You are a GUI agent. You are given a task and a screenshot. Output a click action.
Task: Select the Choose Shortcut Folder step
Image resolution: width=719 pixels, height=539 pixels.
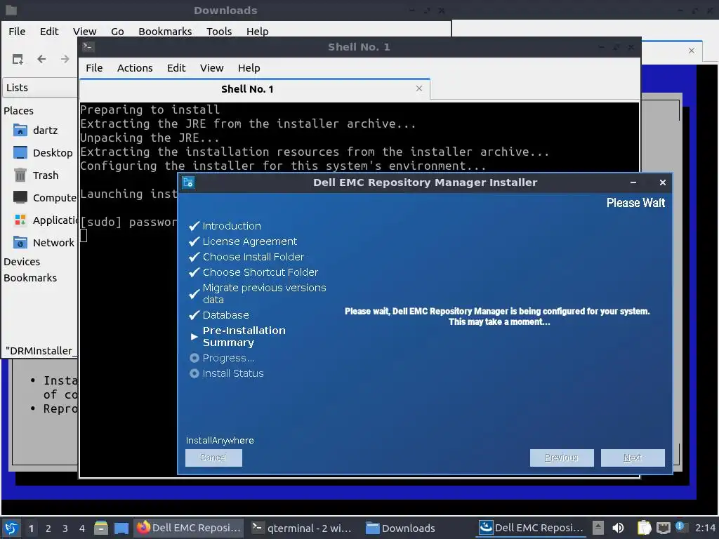pyautogui.click(x=260, y=272)
